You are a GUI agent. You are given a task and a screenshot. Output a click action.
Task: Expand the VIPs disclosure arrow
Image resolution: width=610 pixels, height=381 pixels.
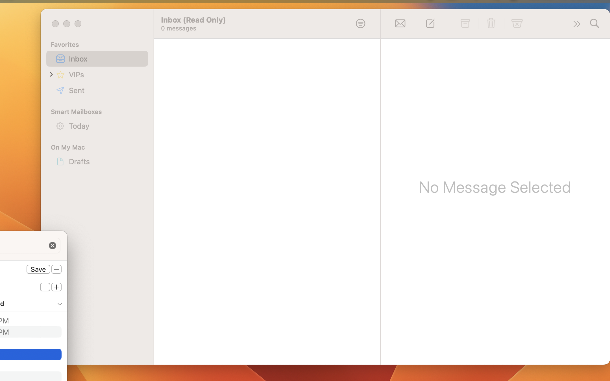[51, 75]
